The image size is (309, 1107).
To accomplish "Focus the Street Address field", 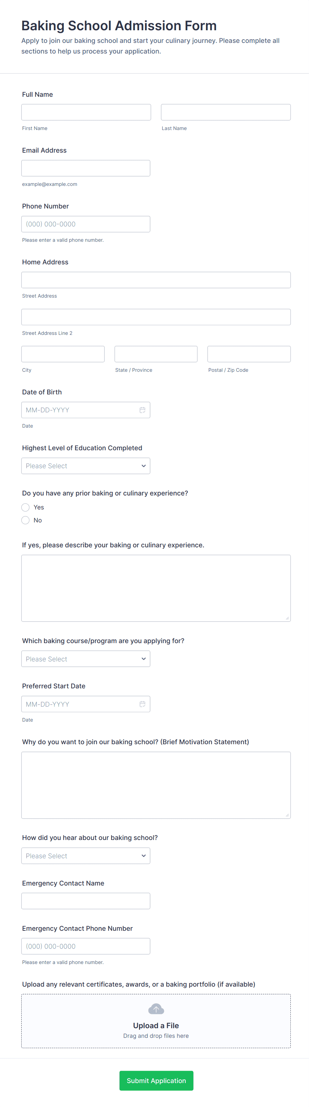I will pyautogui.click(x=156, y=280).
